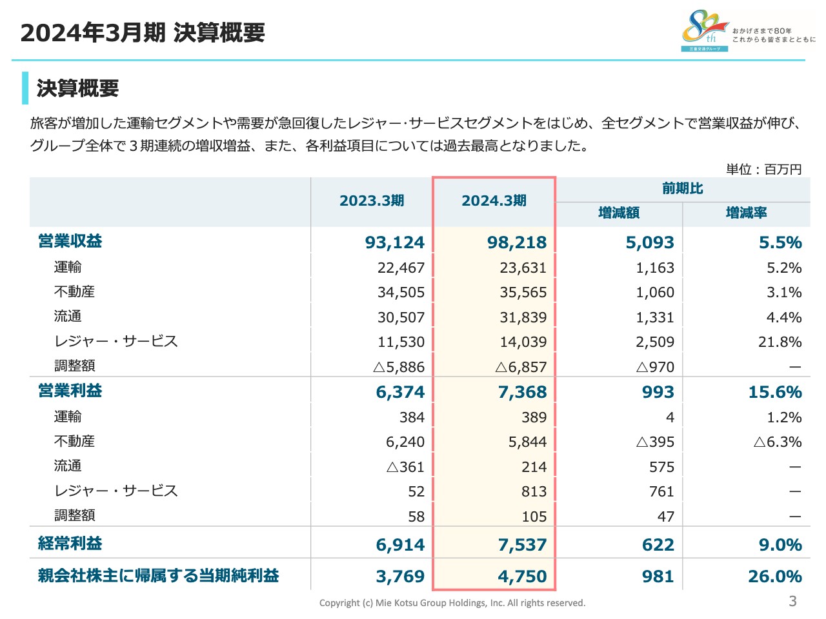826x619 pixels.
Task: Click the page number 3
Action: click(x=792, y=602)
